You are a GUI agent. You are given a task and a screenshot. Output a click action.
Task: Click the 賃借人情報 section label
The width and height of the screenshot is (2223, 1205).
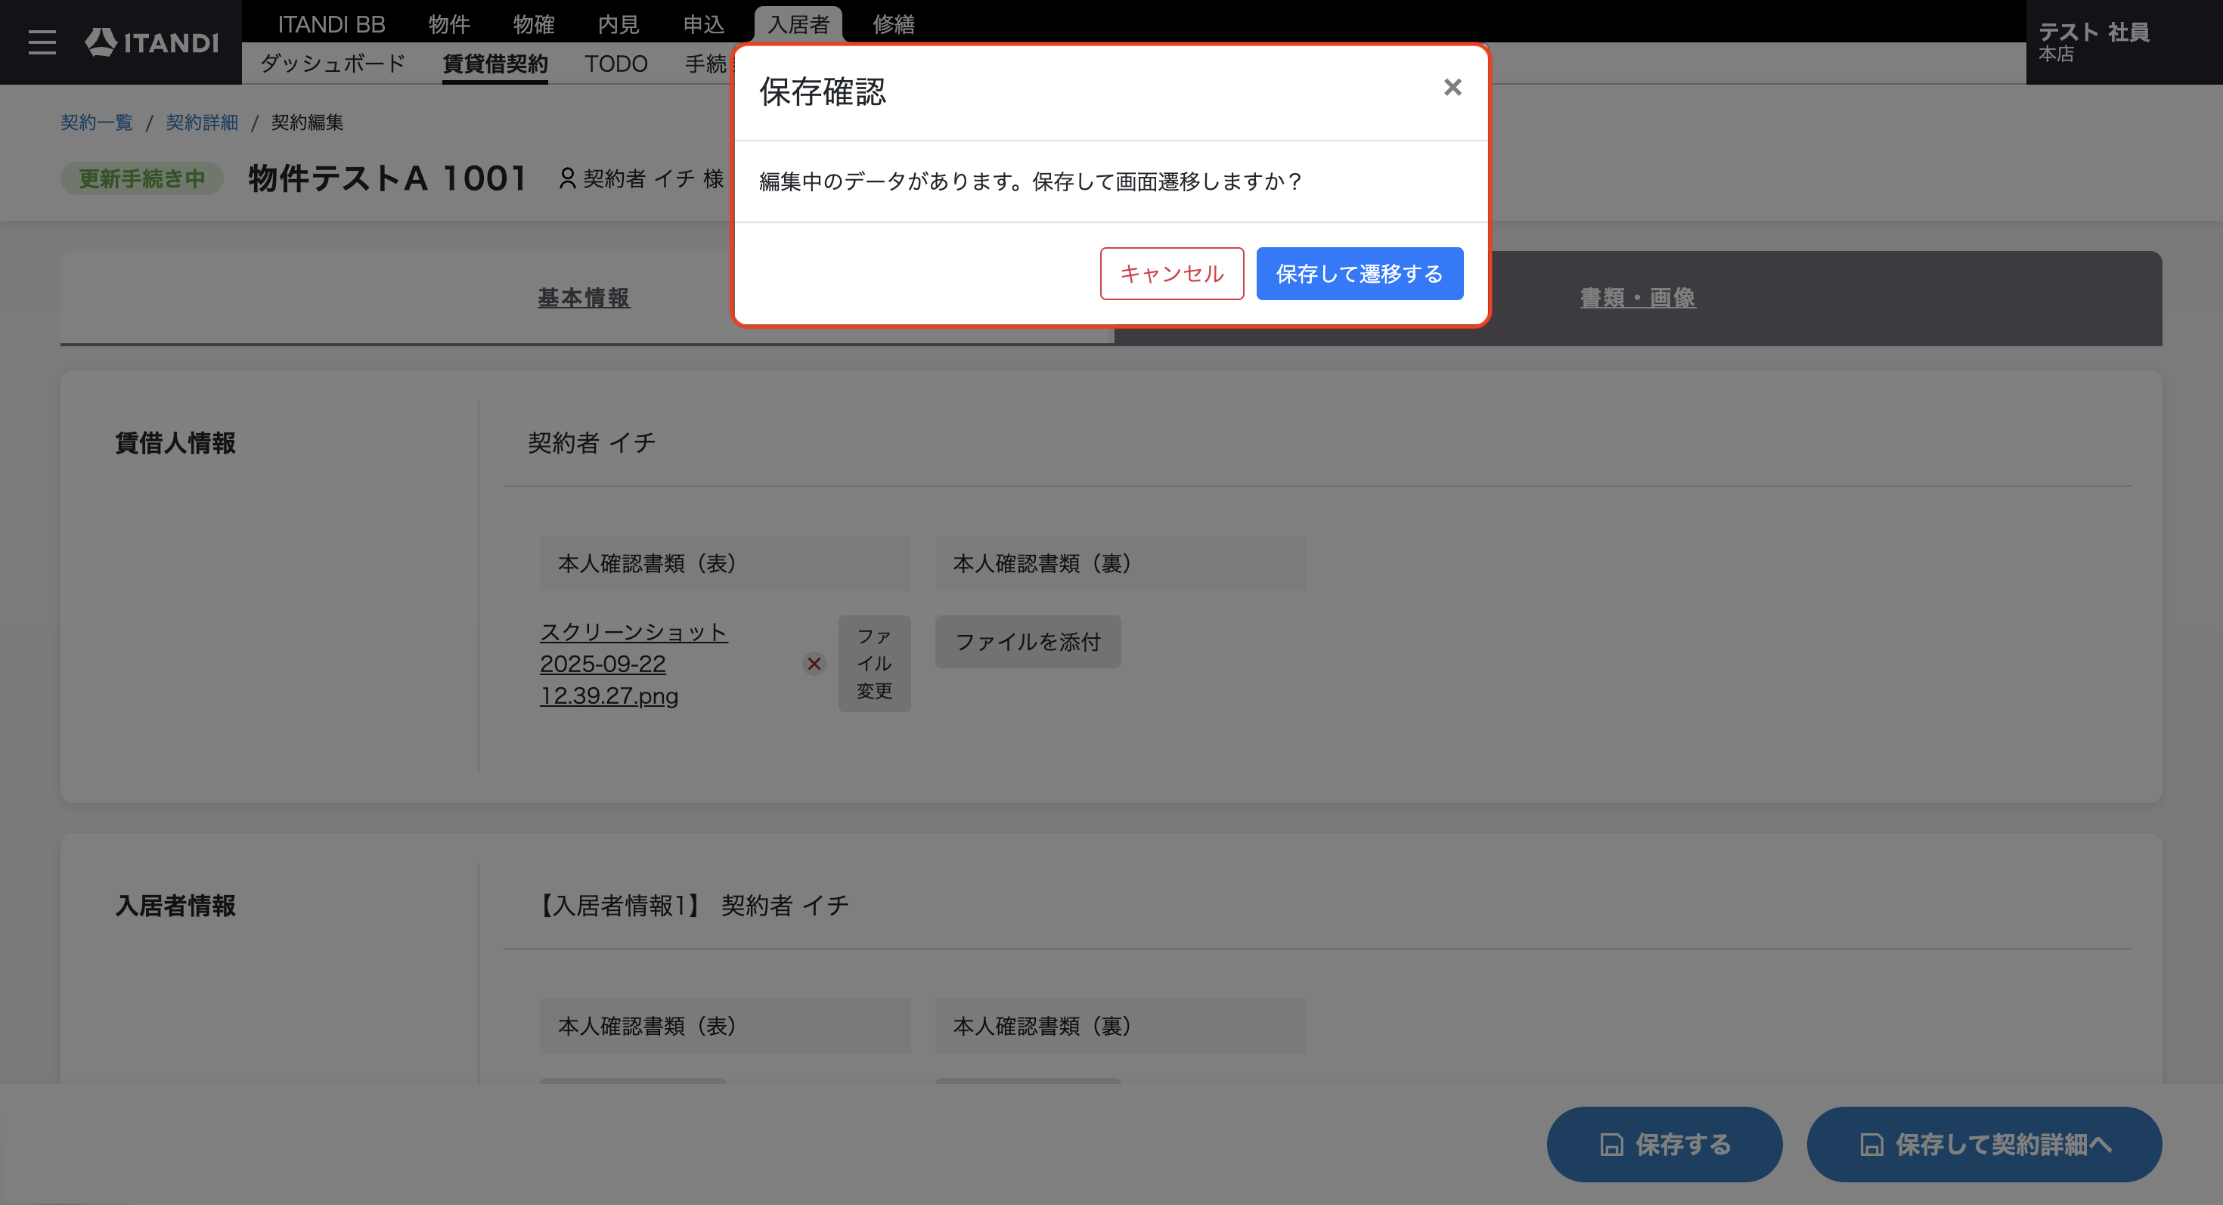coord(175,443)
